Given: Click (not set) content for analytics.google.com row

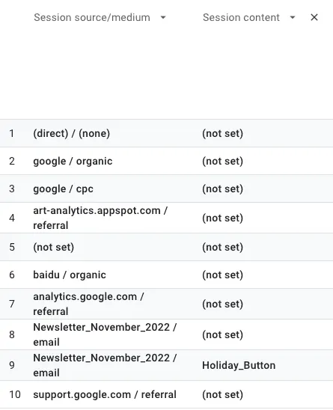Looking at the screenshot, I should click(x=222, y=304).
